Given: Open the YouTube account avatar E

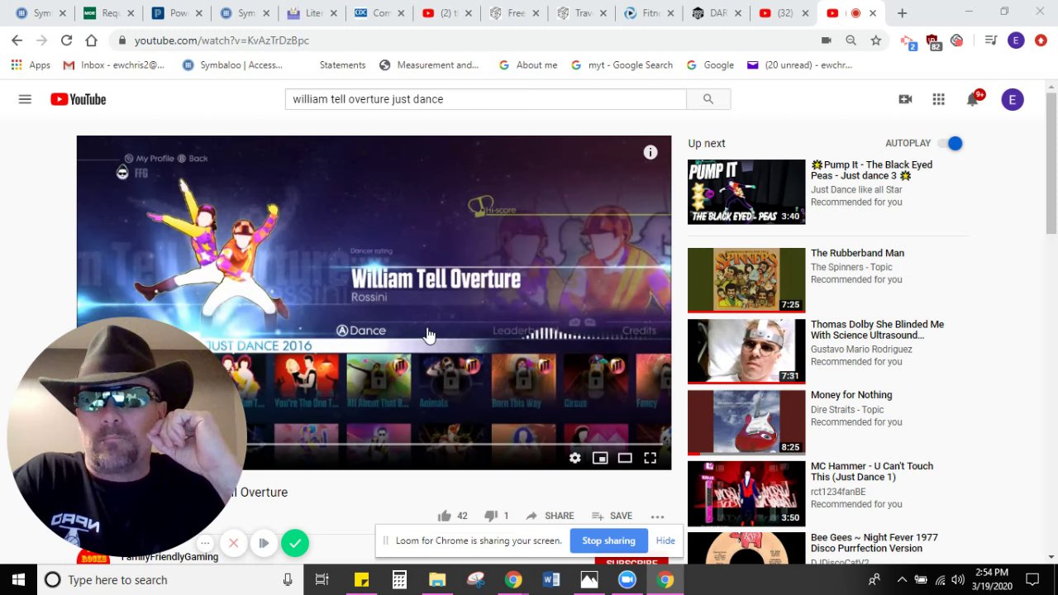Looking at the screenshot, I should pyautogui.click(x=1013, y=99).
